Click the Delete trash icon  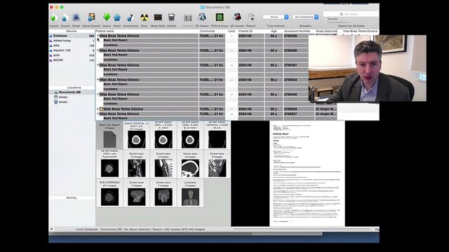tap(171, 17)
